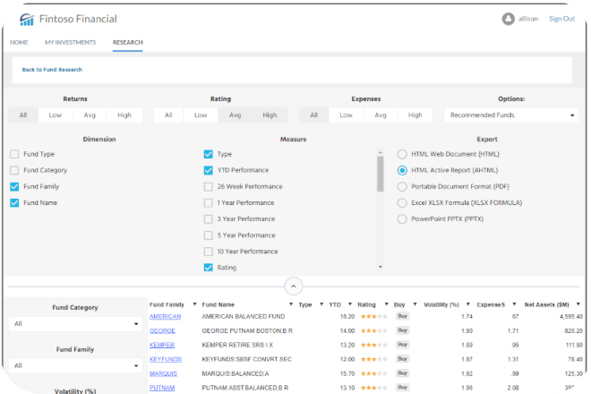Open Buy column filter arrow
591x394 pixels.
click(415, 304)
